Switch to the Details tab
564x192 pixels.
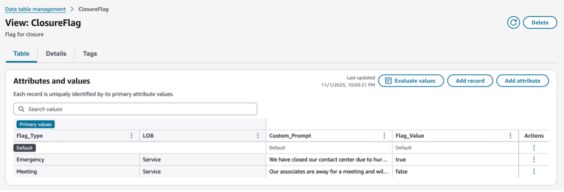[56, 54]
